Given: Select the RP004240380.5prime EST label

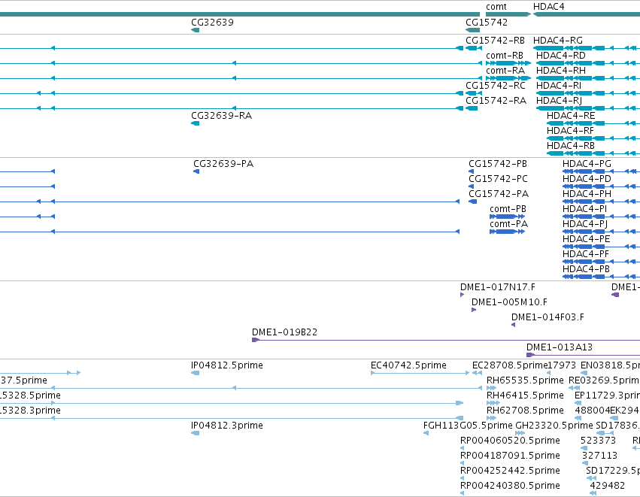Looking at the screenshot, I should 510,486.
